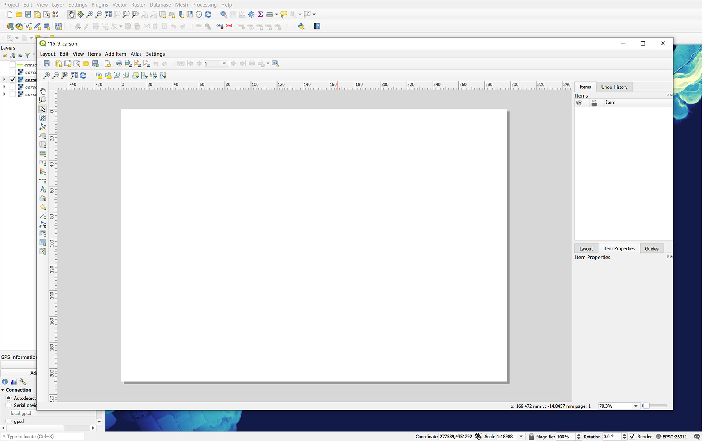Open Layout Manager from layout toolbar
Viewport: 702px width, 441px height.
click(77, 64)
